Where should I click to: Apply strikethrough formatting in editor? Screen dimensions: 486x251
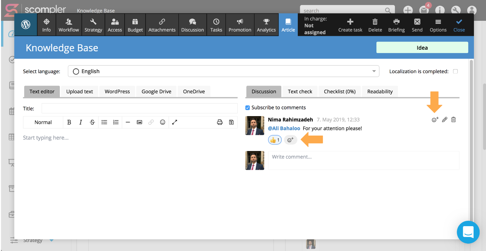point(92,122)
